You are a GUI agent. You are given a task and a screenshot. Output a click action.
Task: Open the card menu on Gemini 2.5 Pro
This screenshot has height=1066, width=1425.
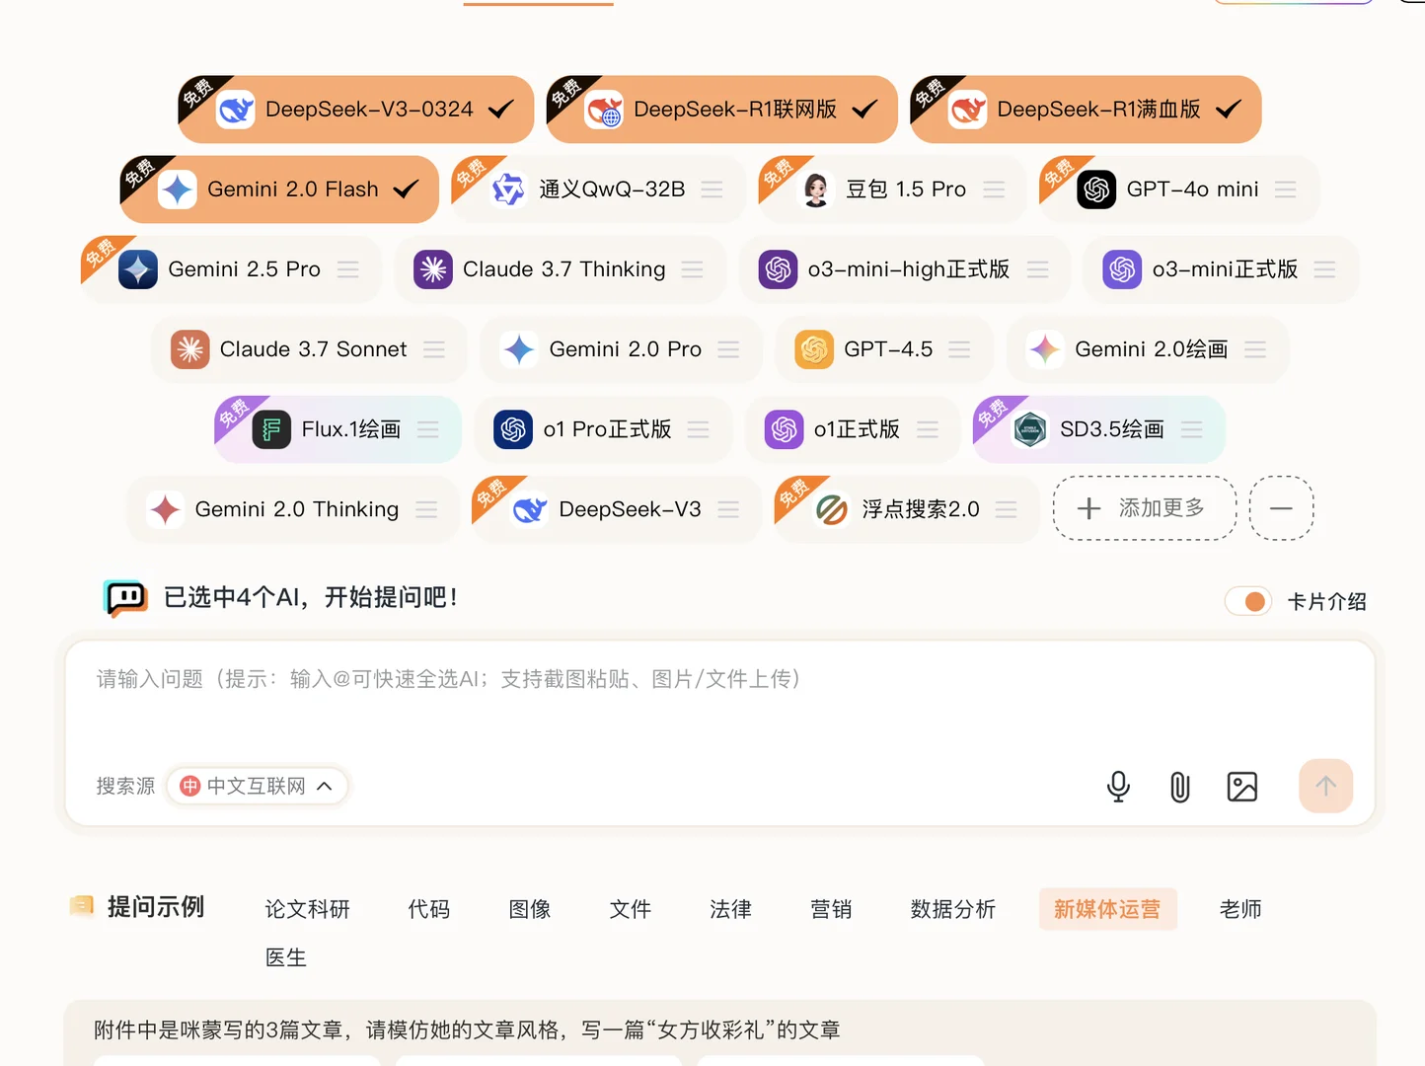point(347,268)
